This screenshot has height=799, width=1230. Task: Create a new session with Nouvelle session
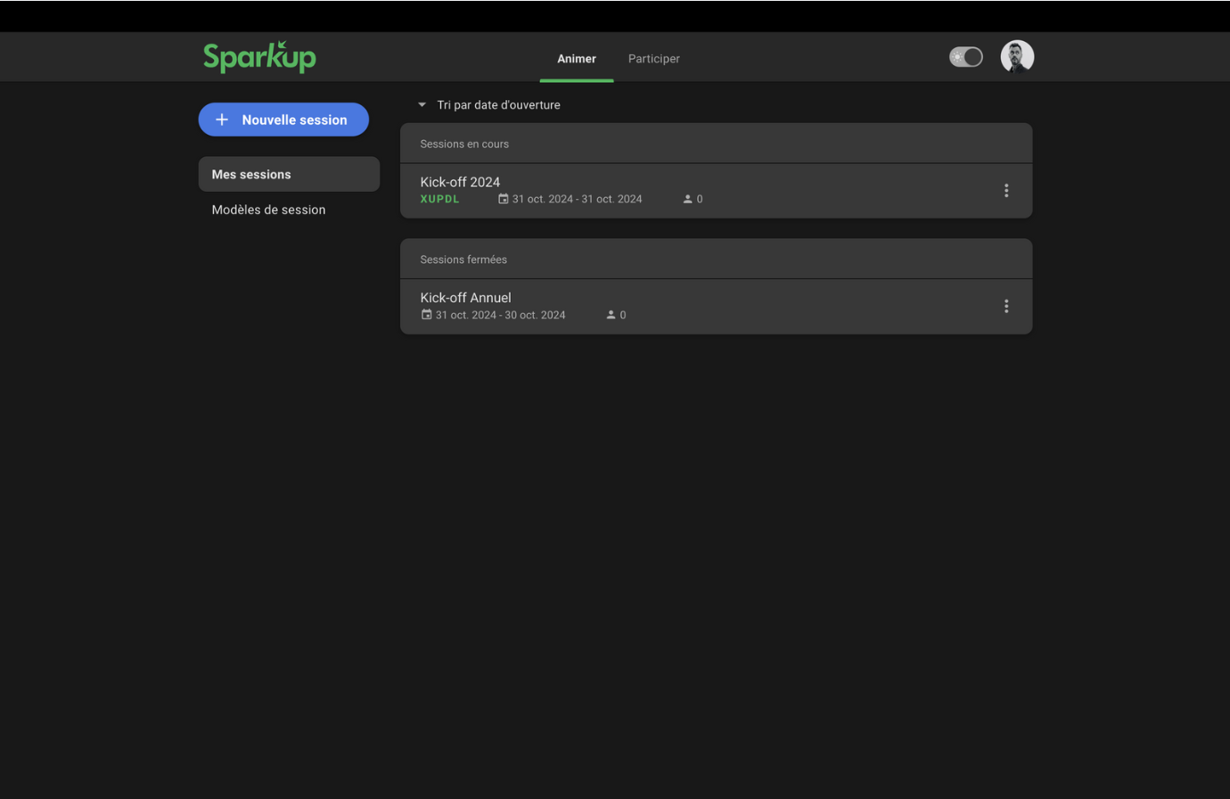(x=283, y=119)
